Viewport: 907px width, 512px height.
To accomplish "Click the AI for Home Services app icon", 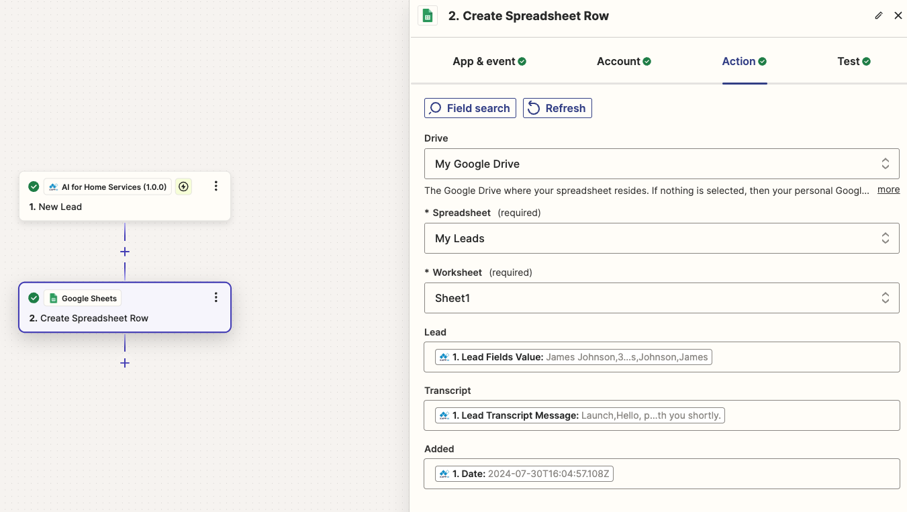I will (x=54, y=187).
